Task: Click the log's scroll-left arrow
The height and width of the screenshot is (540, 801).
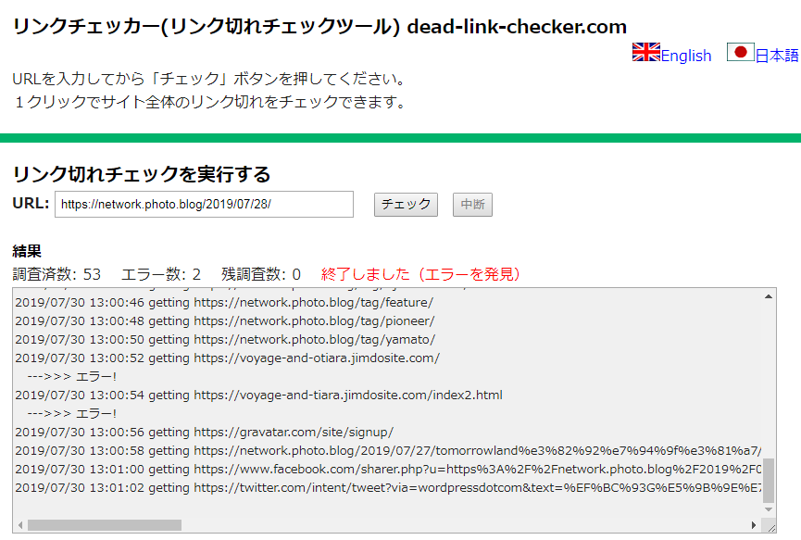Action: (x=20, y=525)
